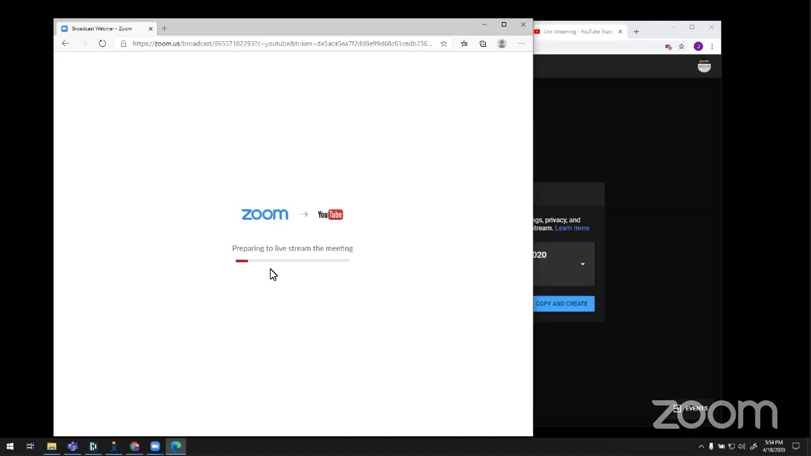Go back in the Edge browser
Screen dimensions: 811x456
point(65,44)
